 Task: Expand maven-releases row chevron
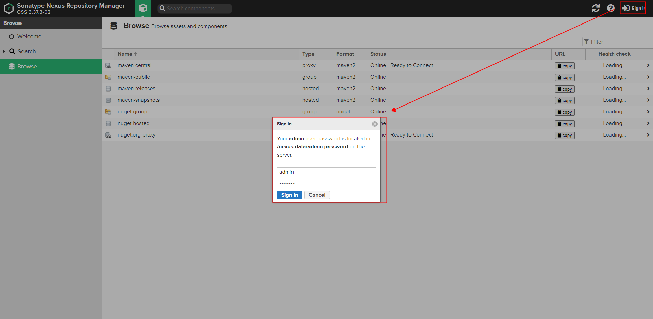click(x=648, y=89)
